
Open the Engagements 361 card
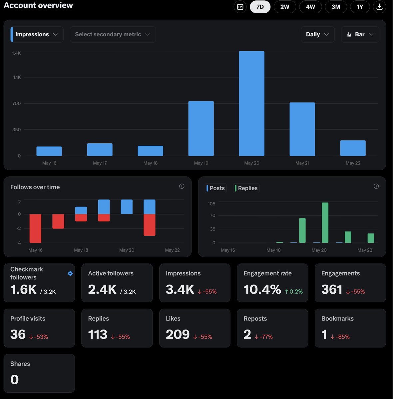tap(350, 283)
